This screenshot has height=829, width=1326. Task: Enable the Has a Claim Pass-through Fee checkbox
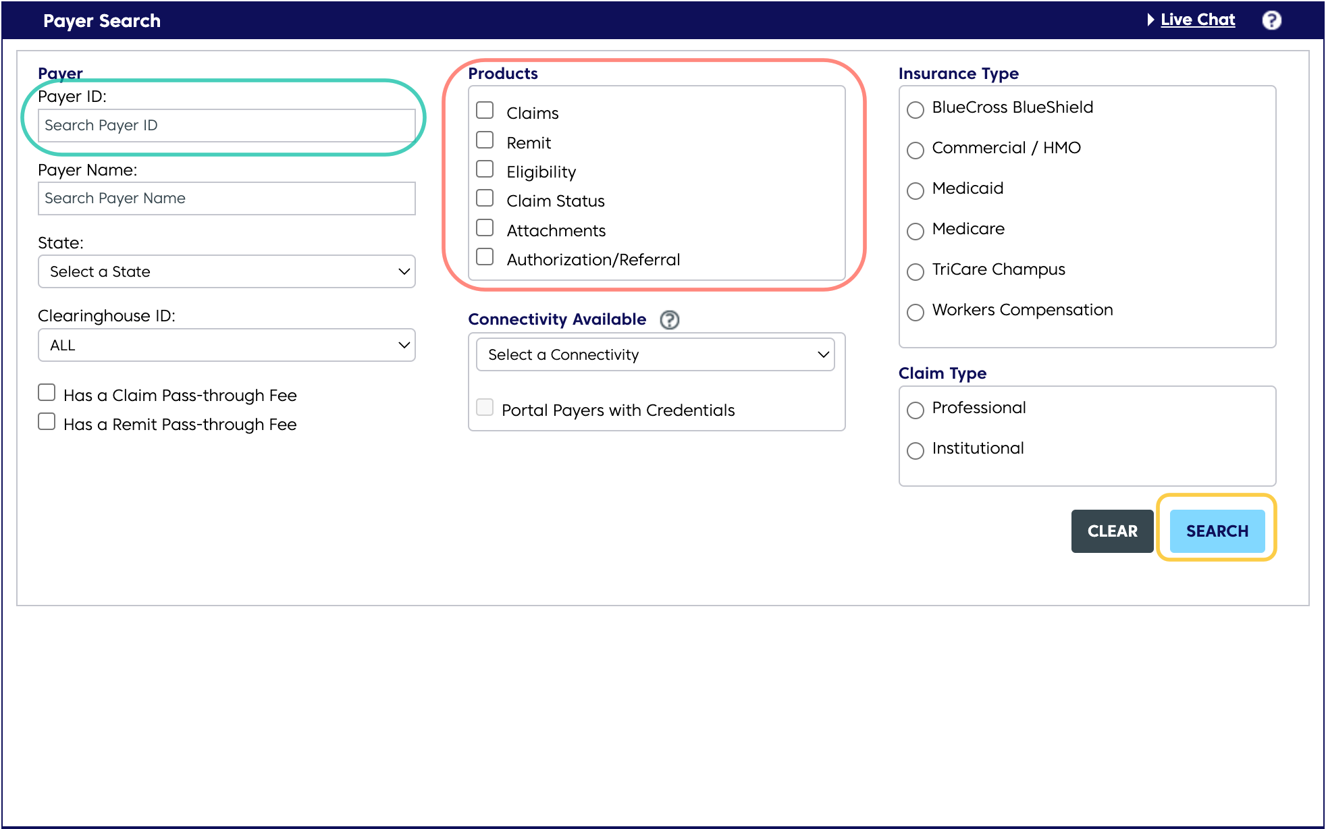pyautogui.click(x=47, y=392)
